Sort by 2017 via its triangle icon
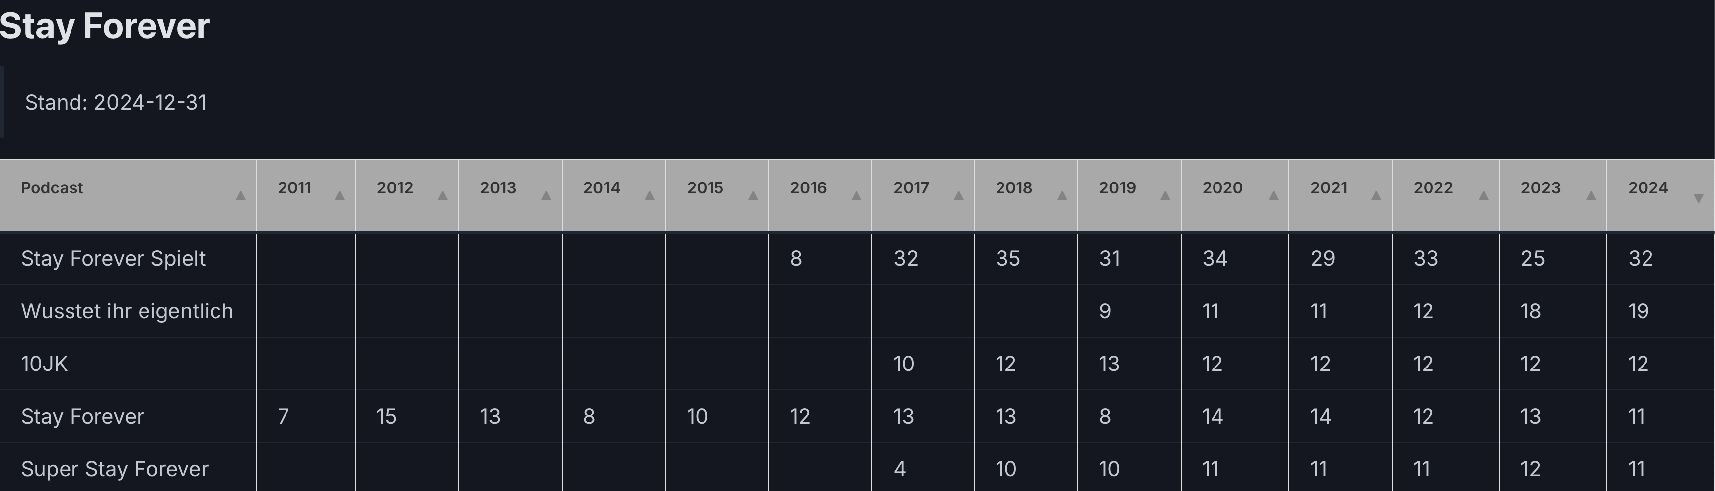The width and height of the screenshot is (1715, 491). coord(959,195)
